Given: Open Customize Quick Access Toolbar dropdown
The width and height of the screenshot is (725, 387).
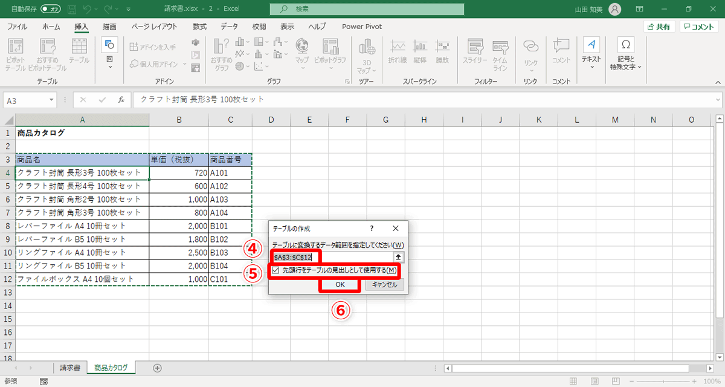Looking at the screenshot, I should [129, 9].
